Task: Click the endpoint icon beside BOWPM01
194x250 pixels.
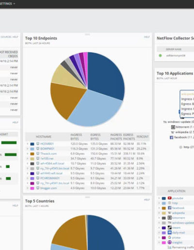Action: (38, 149)
